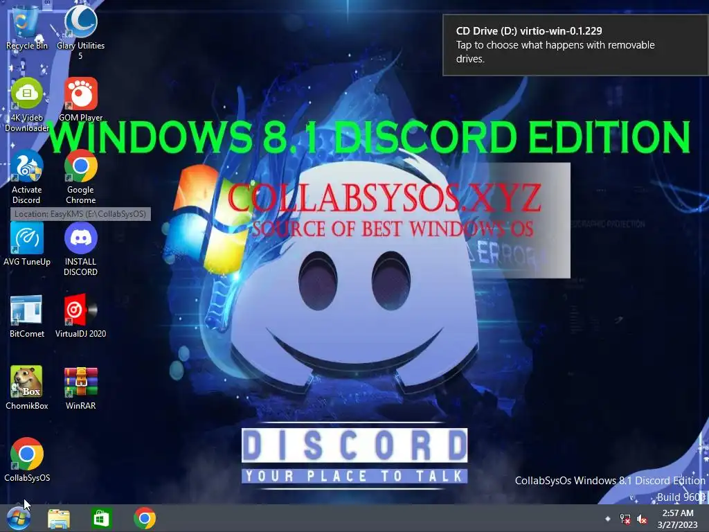Screen dimensions: 709x532
Task: Open the Start button orb
Action: tap(19, 518)
